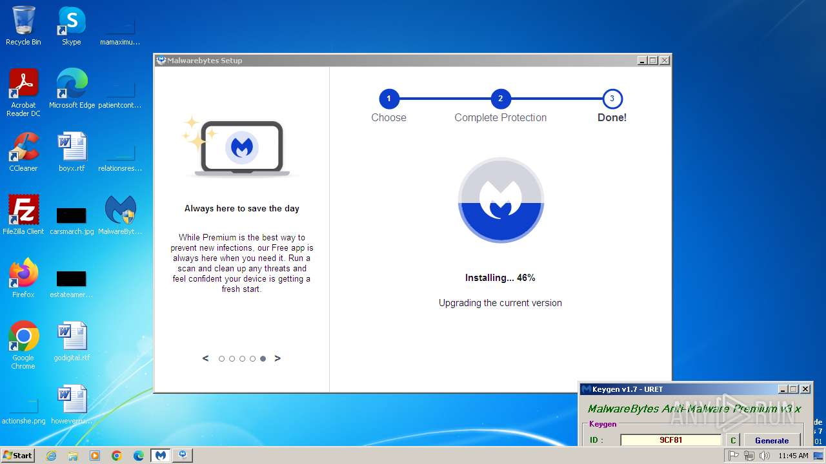Click the 'Always here to save the day' heading
The width and height of the screenshot is (826, 464).
(242, 208)
